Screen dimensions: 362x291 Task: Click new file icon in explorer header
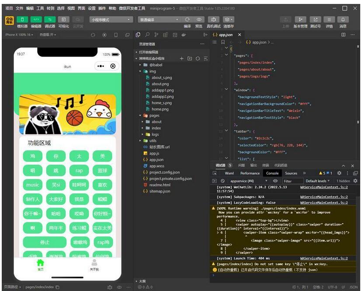181,58
